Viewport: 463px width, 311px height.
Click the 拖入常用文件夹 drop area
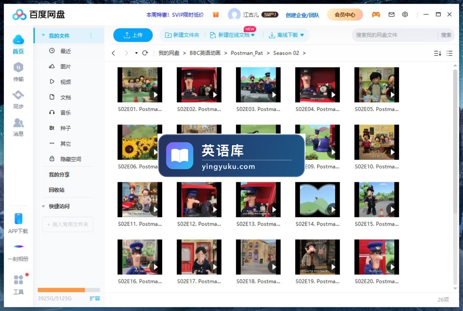click(x=68, y=224)
